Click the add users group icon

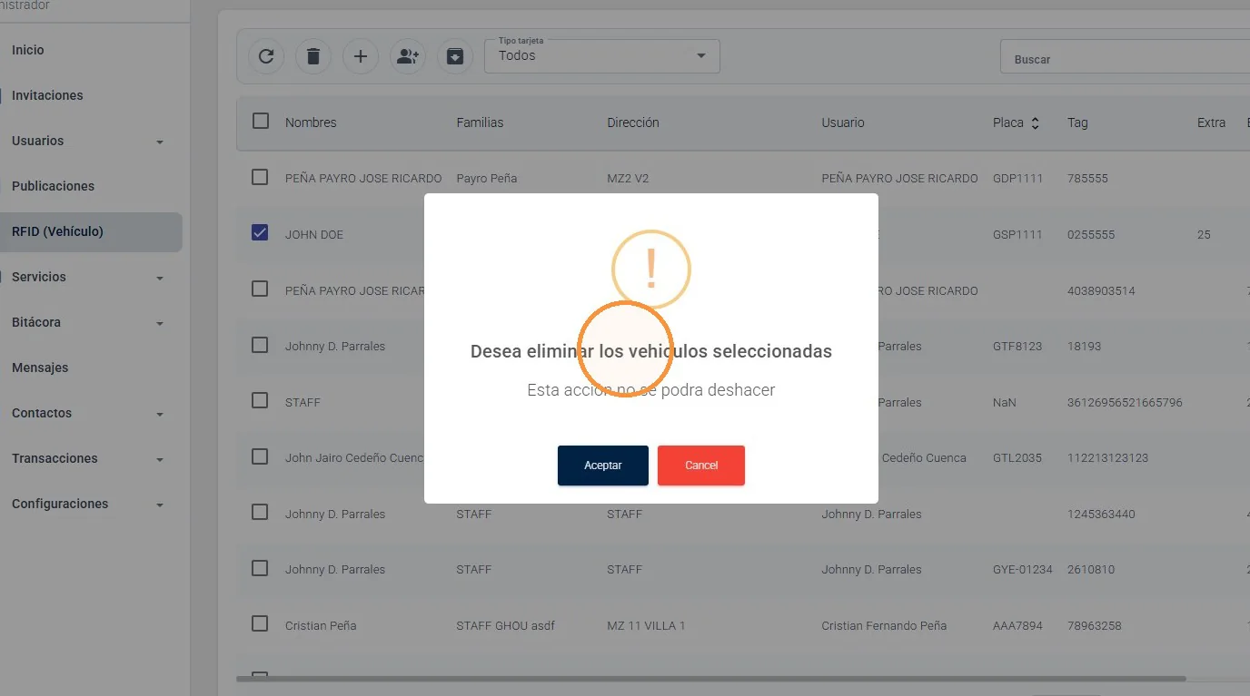click(x=408, y=56)
